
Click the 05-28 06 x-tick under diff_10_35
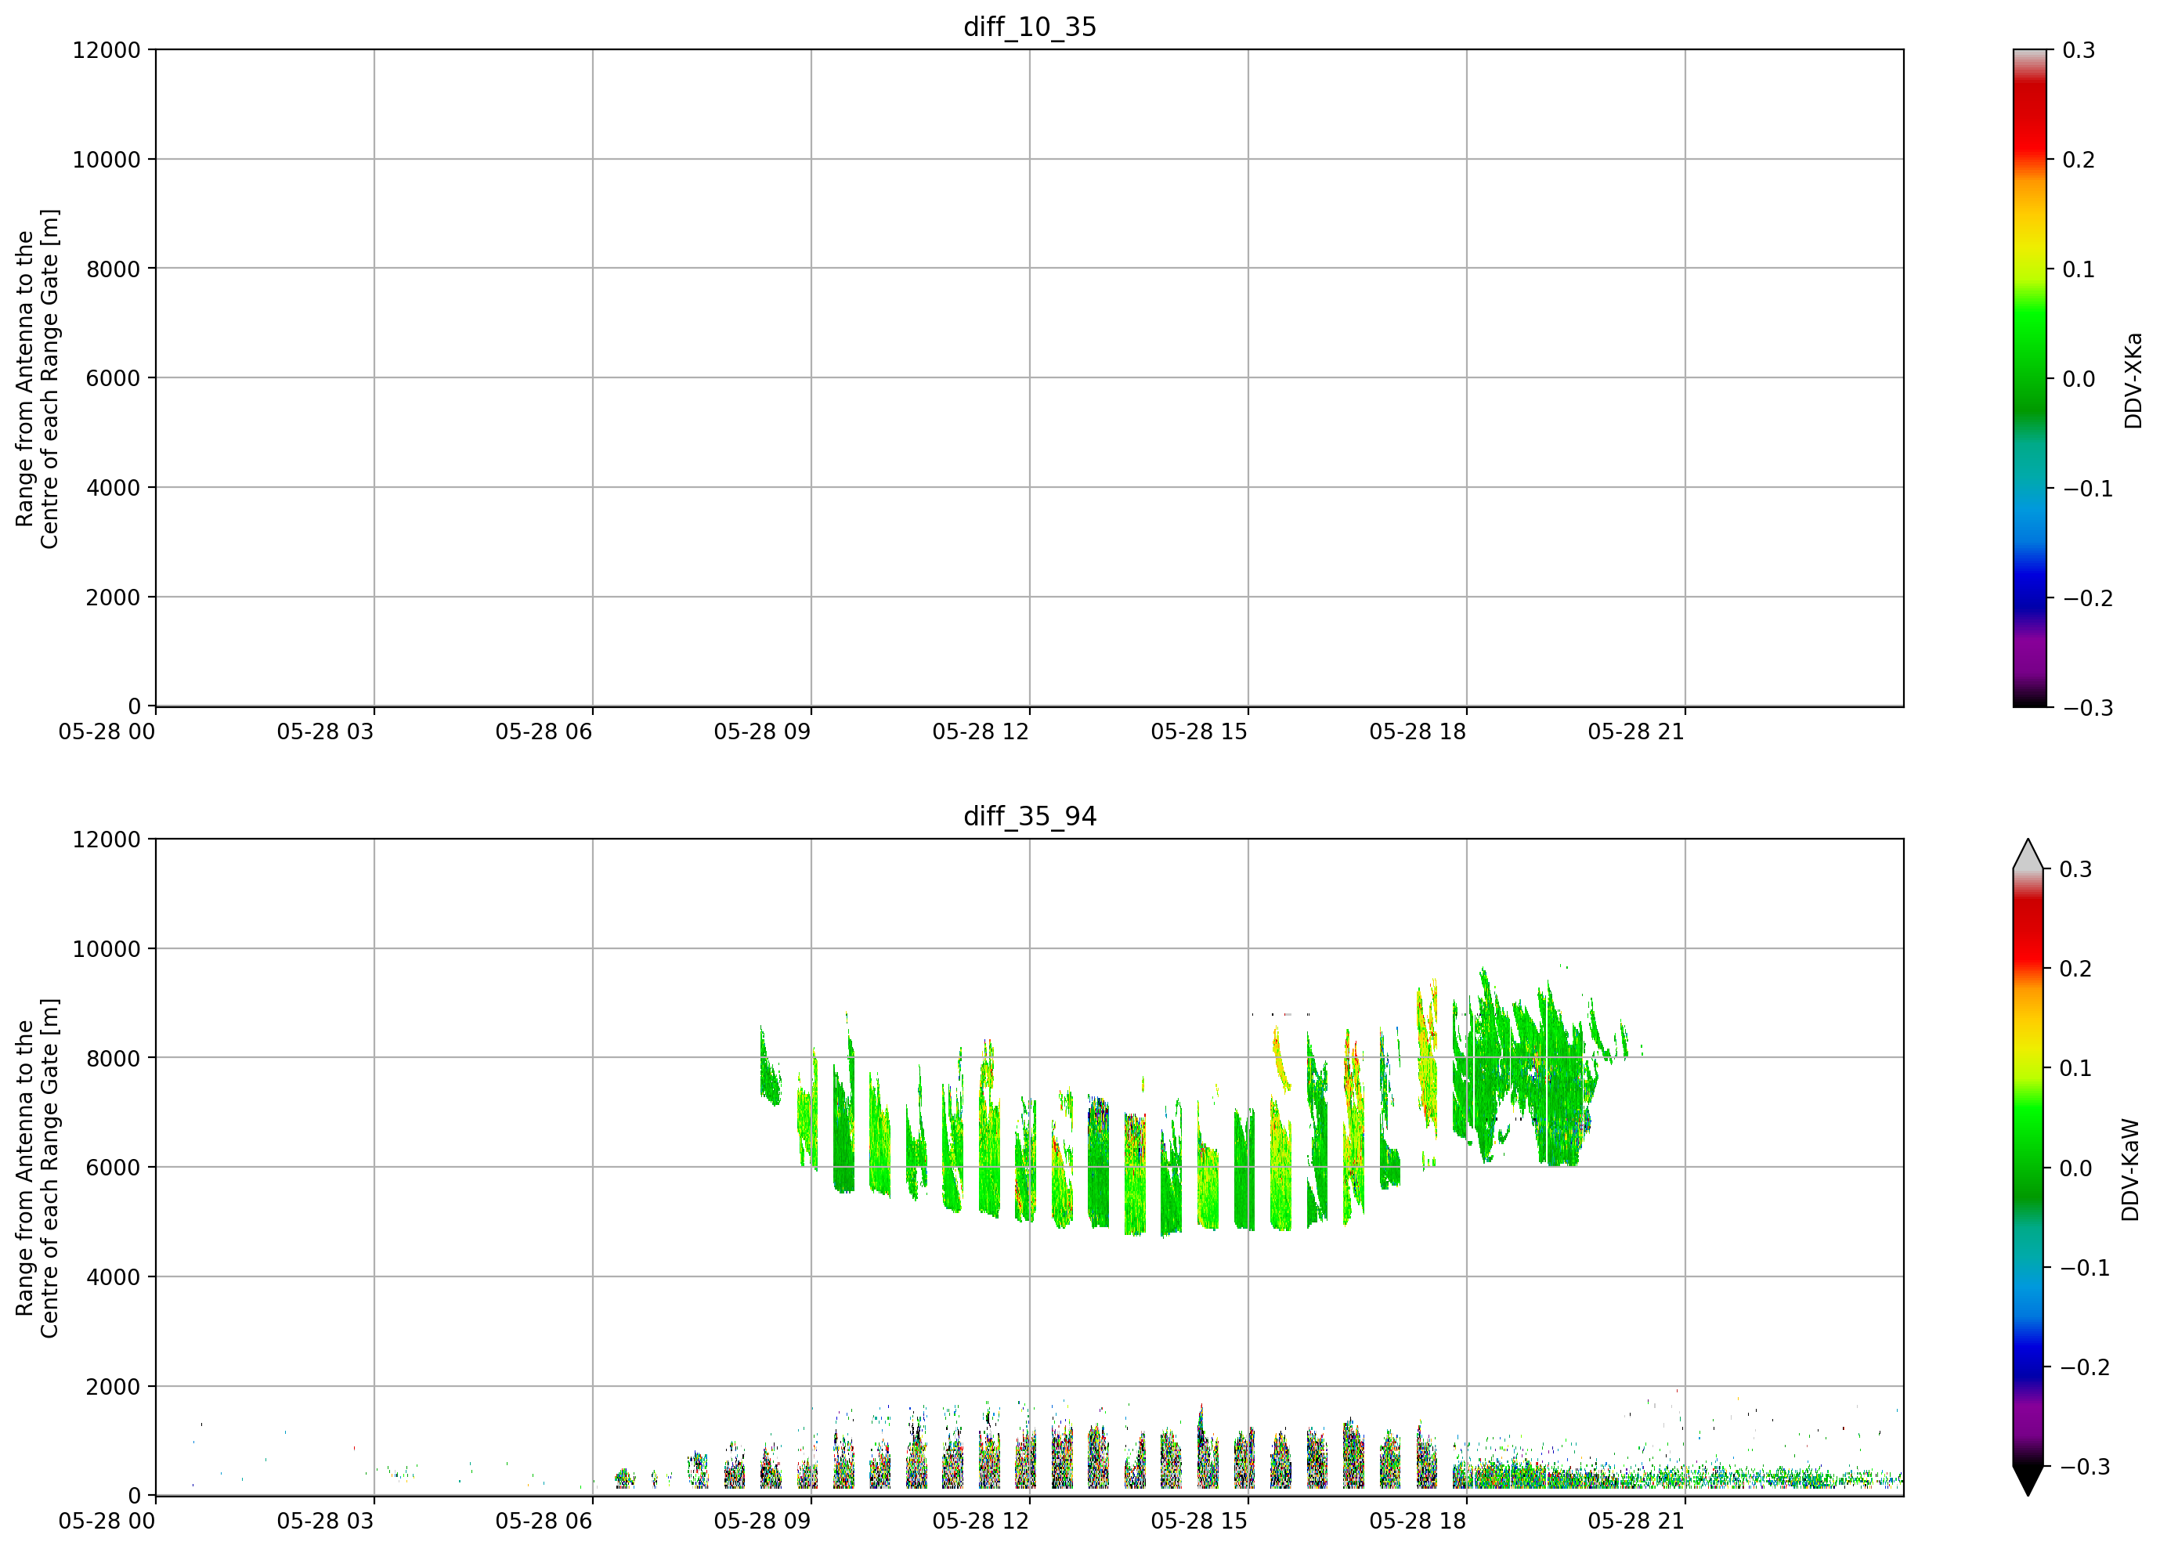544,731
